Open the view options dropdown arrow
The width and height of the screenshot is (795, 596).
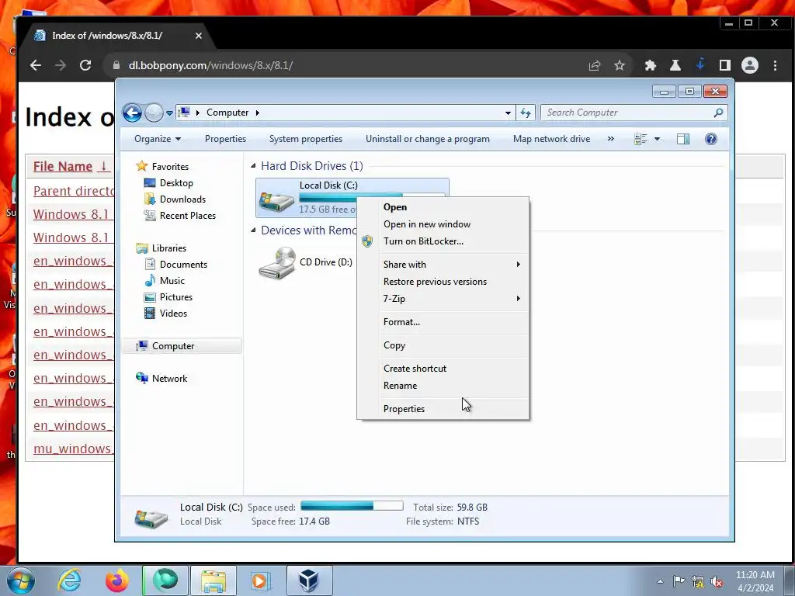point(657,139)
